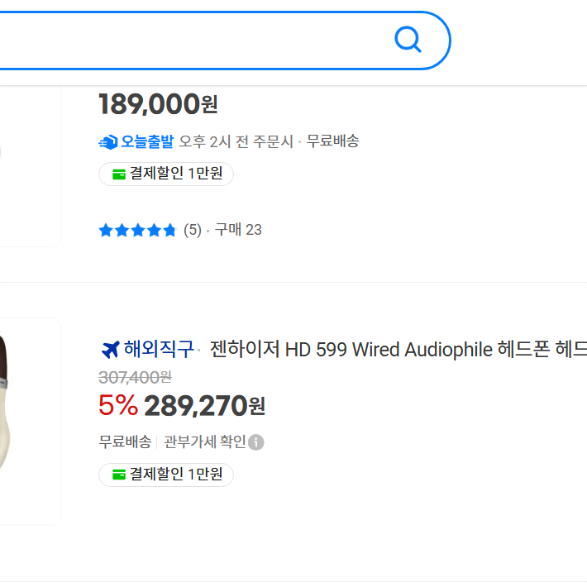This screenshot has width=587, height=587.
Task: Click the 오늘출발 delivery truck icon
Action: [x=107, y=142]
